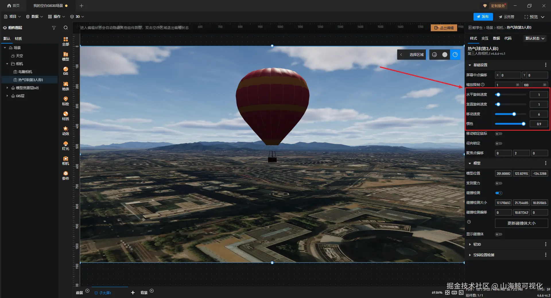The image size is (551, 298).
Task: Adjust the 移动速度 slider
Action: [511, 114]
